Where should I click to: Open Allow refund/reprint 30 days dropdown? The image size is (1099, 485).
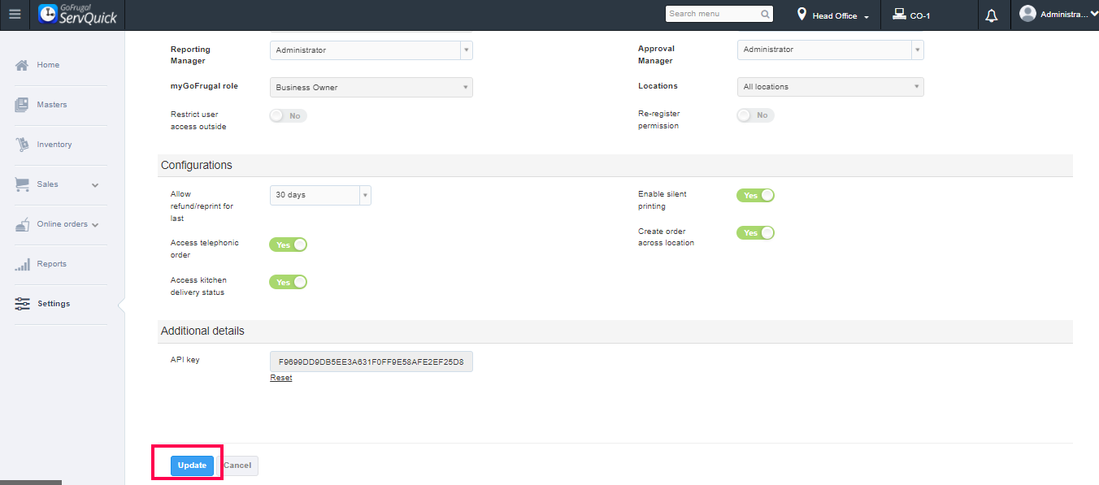320,195
